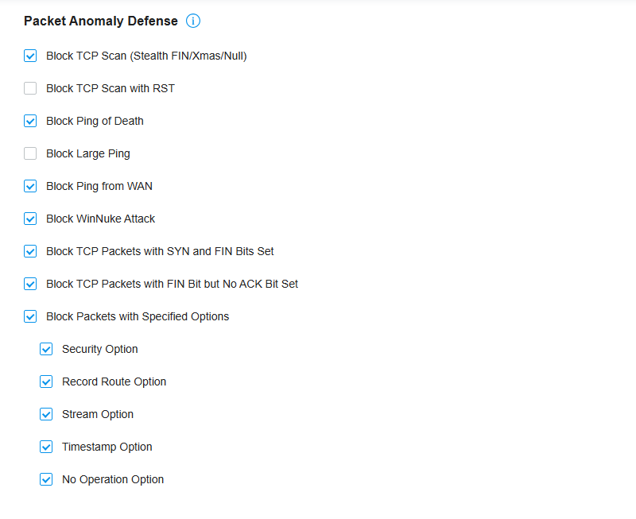Uncheck the Security Option checkbox

click(46, 349)
